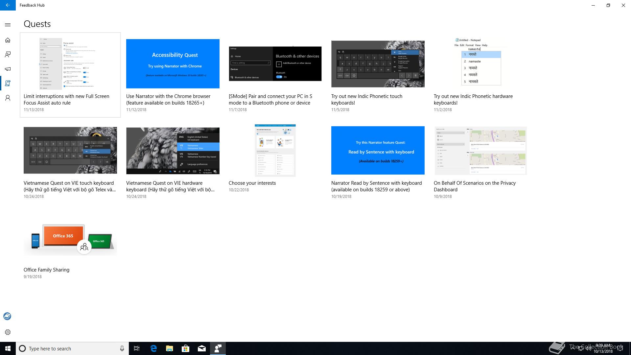Open Mail app from taskbar

(x=202, y=348)
